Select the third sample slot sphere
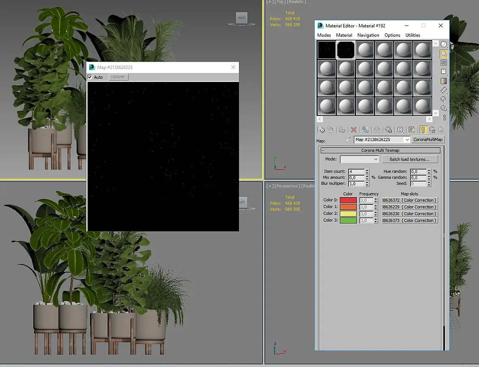Screen dimensions: 479x367 365,50
